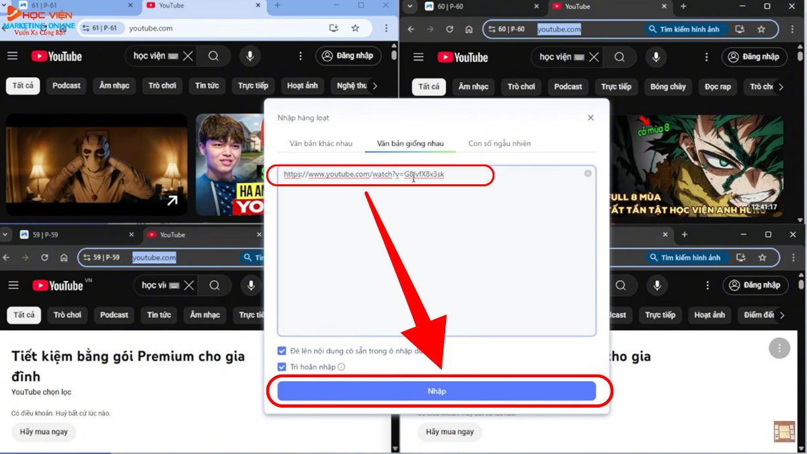Open a new tab in the P-60 window

click(x=685, y=6)
